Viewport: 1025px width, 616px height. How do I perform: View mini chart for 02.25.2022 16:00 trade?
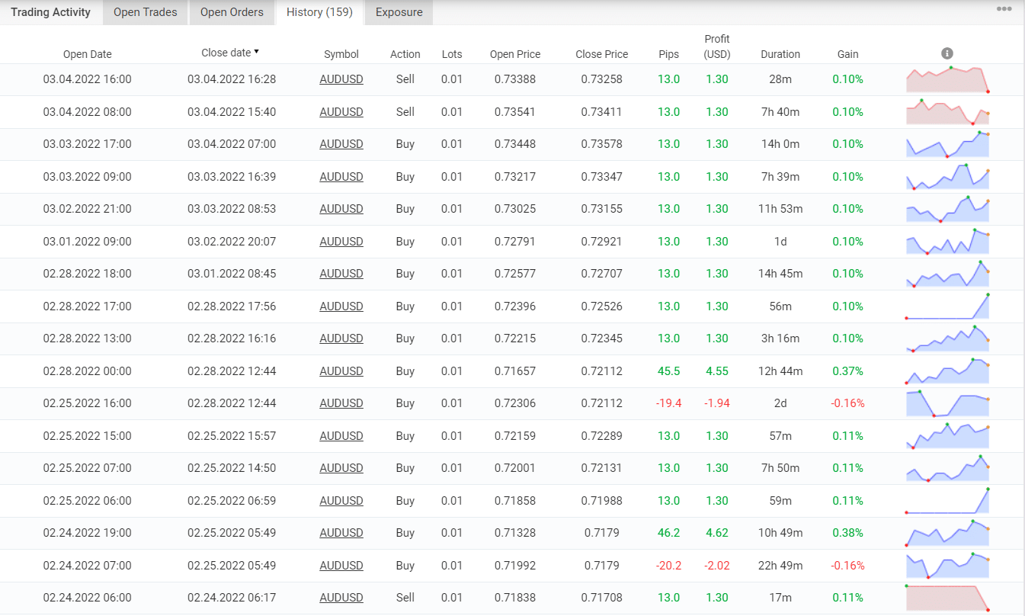tap(947, 403)
